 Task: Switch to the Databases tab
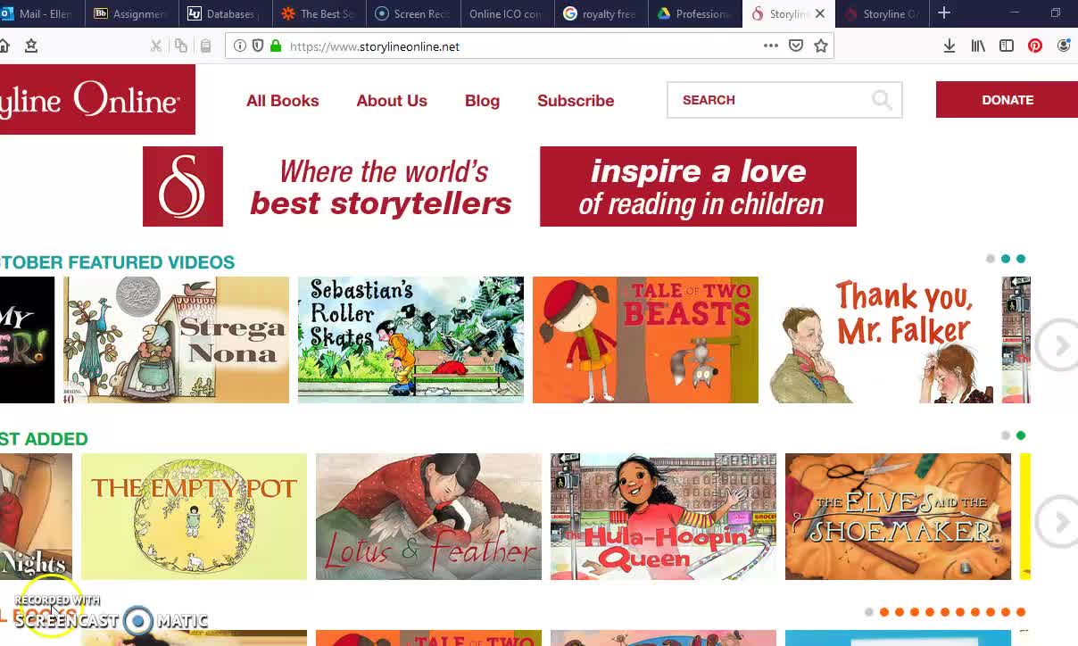(226, 13)
